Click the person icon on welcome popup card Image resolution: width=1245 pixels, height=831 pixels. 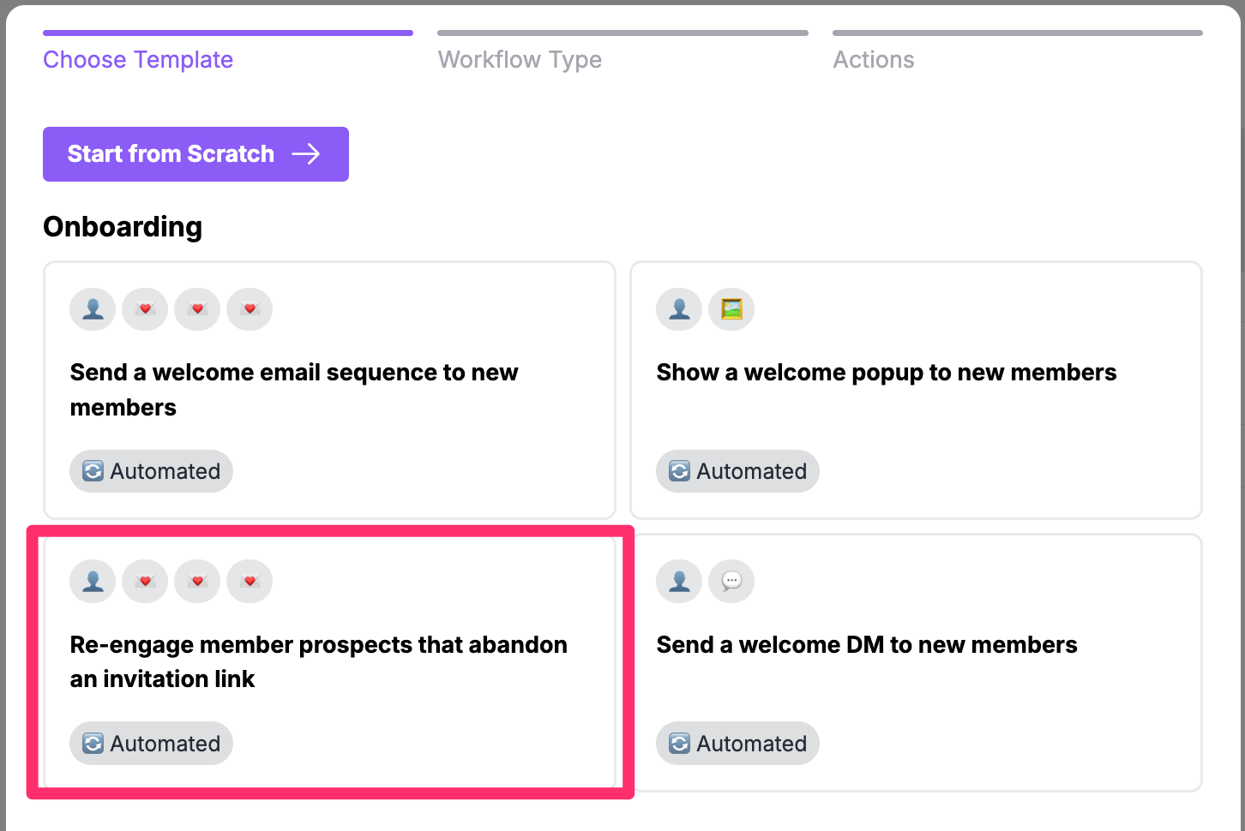(x=679, y=308)
